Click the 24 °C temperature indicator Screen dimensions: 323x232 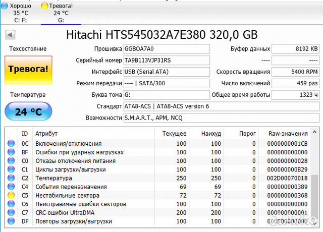[x=28, y=111]
